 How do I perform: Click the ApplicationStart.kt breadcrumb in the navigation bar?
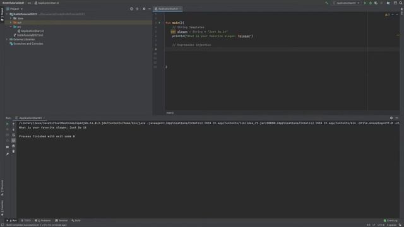tap(47, 3)
